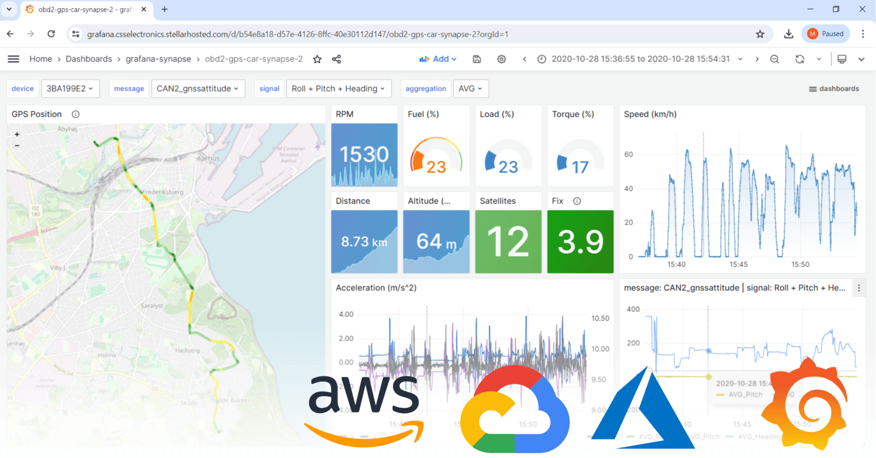
Task: Open Chrome downloads
Action: (788, 34)
